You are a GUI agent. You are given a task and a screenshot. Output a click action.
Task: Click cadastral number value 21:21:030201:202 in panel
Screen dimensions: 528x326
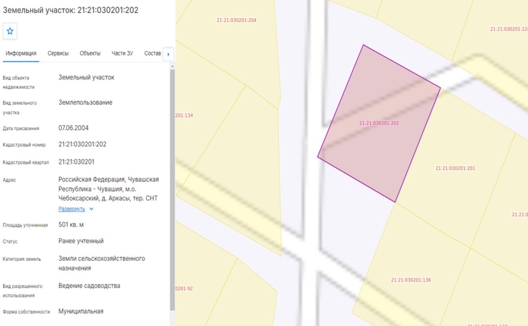point(82,144)
